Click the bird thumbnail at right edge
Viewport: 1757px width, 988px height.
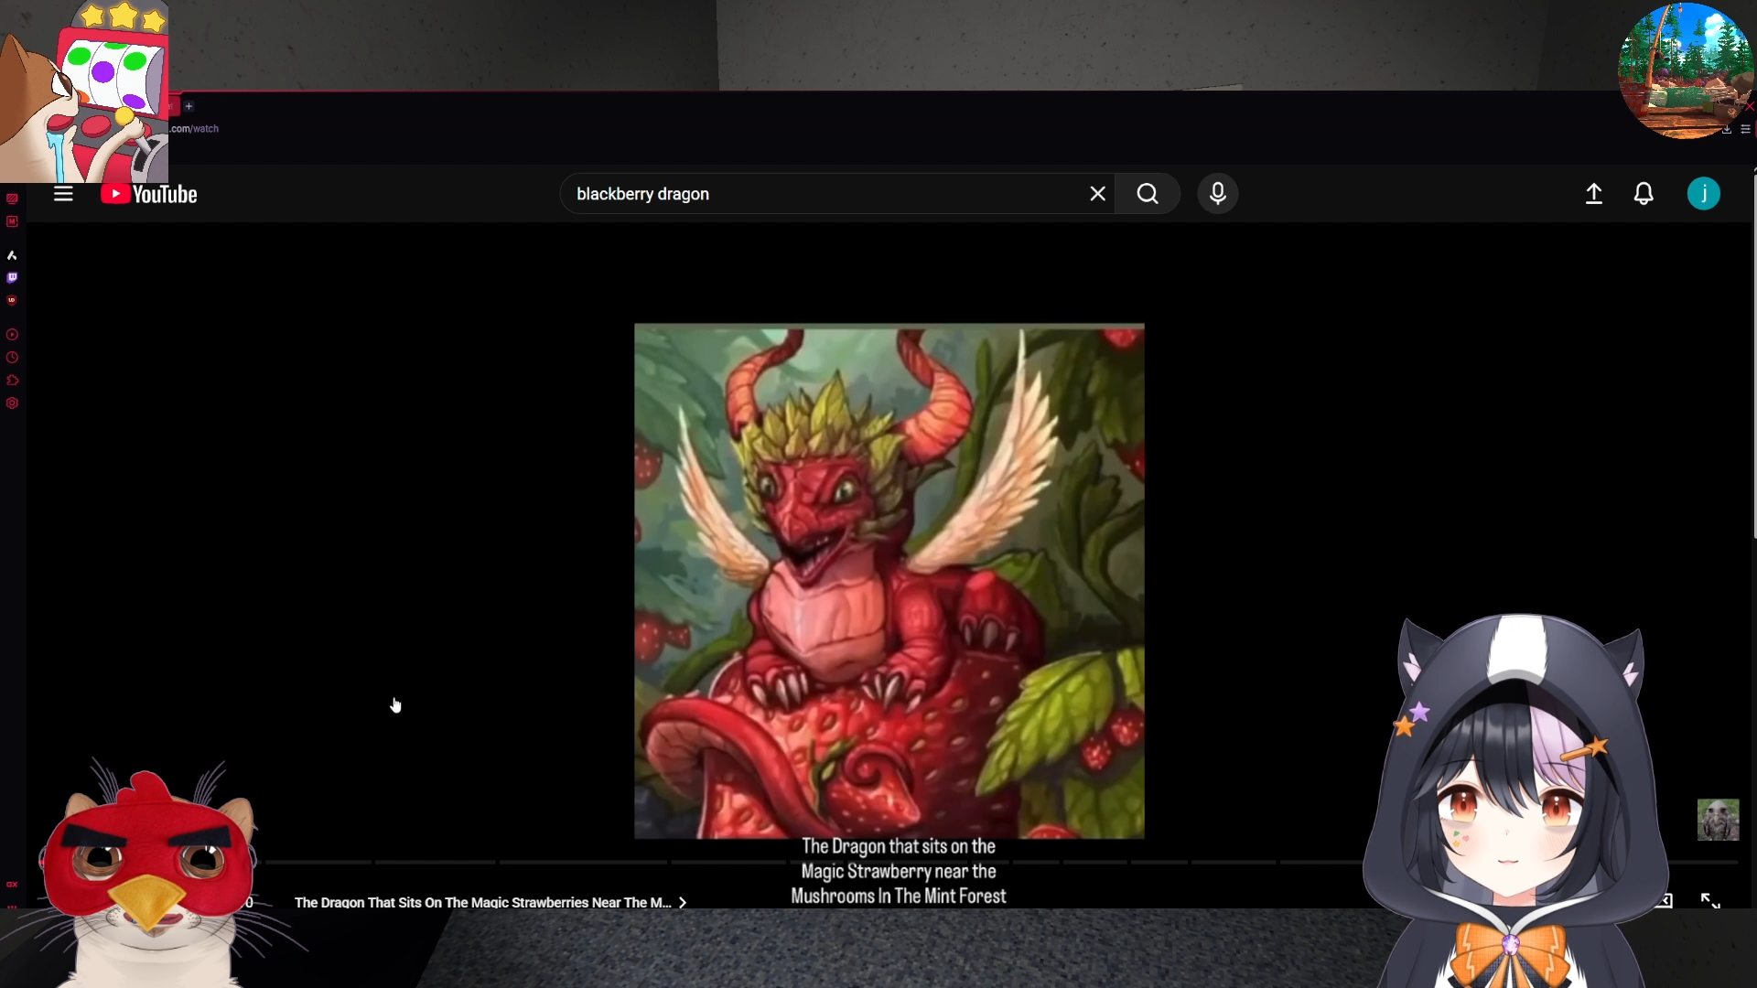click(x=1718, y=820)
